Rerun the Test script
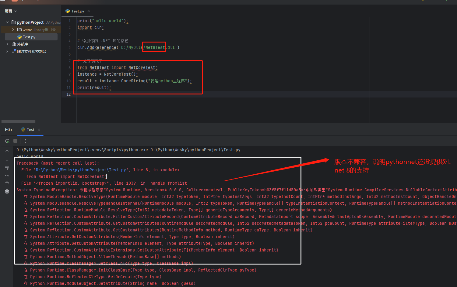This screenshot has width=457, height=287. click(x=7, y=141)
